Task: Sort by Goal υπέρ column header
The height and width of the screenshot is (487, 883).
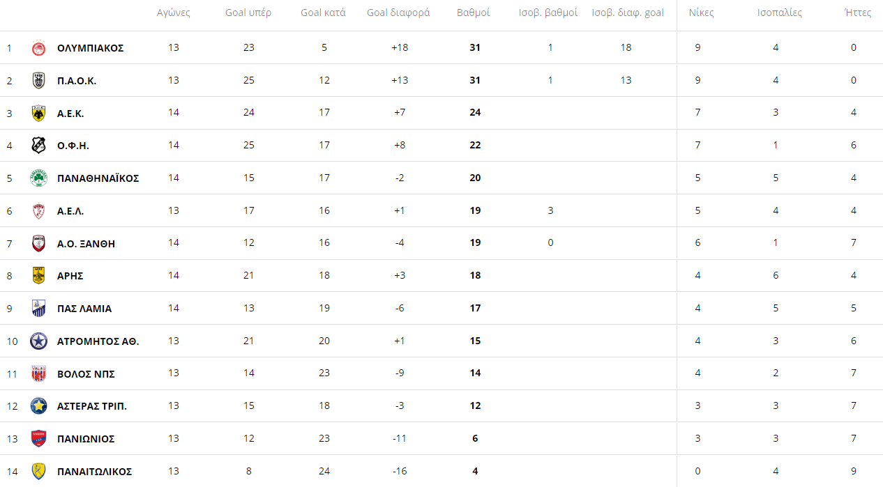Action: [x=248, y=13]
